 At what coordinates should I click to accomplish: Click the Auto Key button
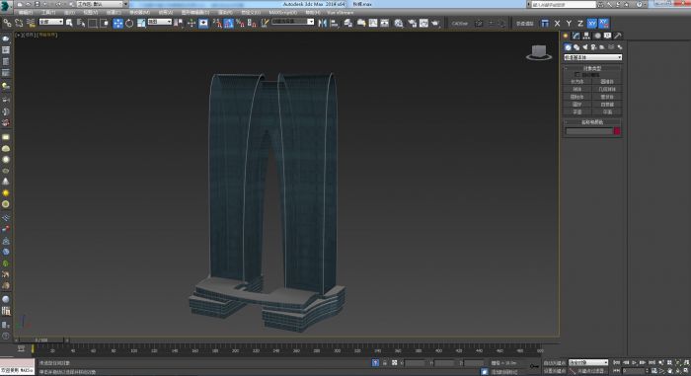pos(555,363)
